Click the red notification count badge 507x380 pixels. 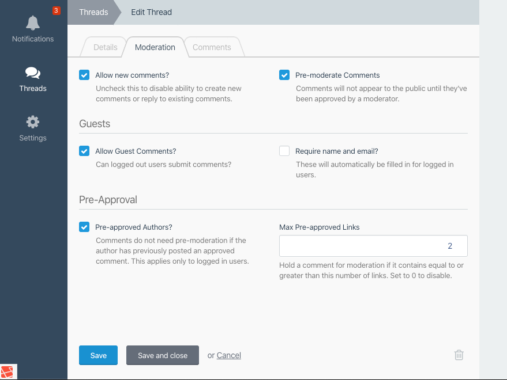click(x=57, y=11)
